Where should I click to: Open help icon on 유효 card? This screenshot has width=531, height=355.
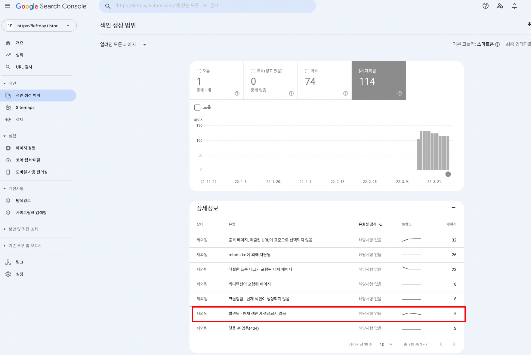pyautogui.click(x=345, y=93)
